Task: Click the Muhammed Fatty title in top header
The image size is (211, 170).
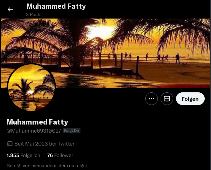Action: click(x=56, y=6)
